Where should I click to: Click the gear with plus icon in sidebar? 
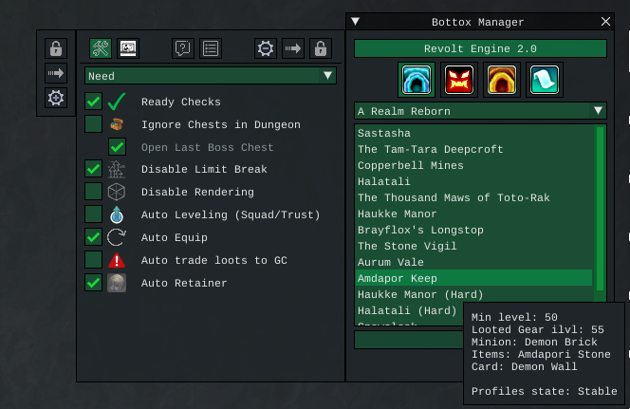coord(56,98)
